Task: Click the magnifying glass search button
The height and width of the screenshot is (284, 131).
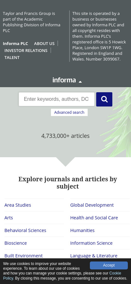Action: coord(104,99)
